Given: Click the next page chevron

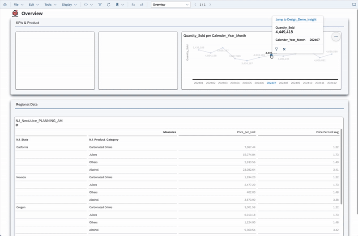Looking at the screenshot, I should [210, 4].
